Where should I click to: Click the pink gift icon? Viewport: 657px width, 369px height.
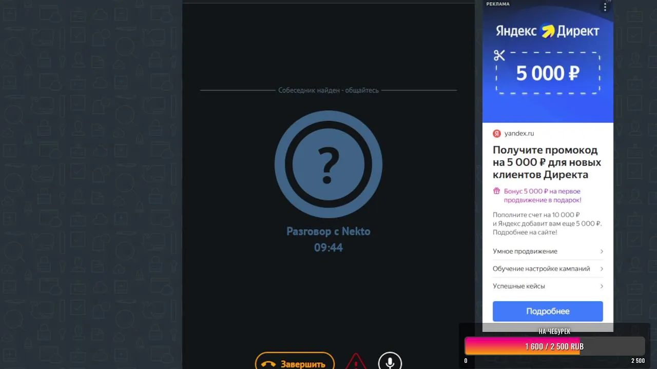496,191
